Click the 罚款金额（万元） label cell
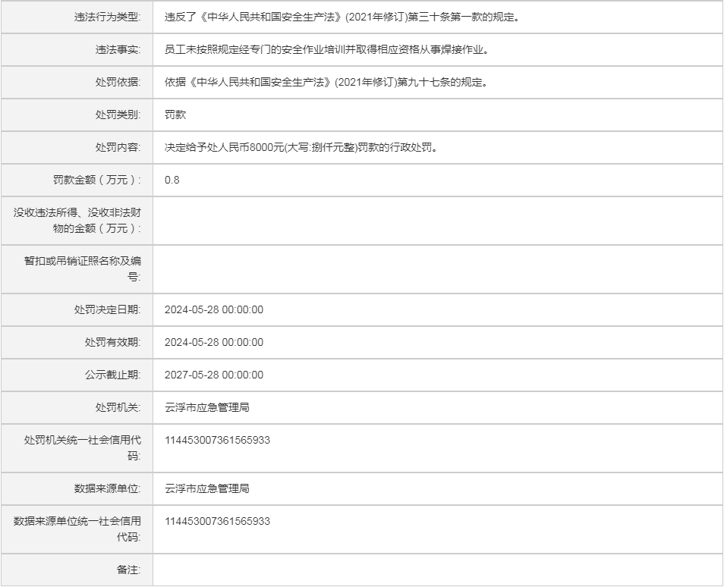 (97, 180)
